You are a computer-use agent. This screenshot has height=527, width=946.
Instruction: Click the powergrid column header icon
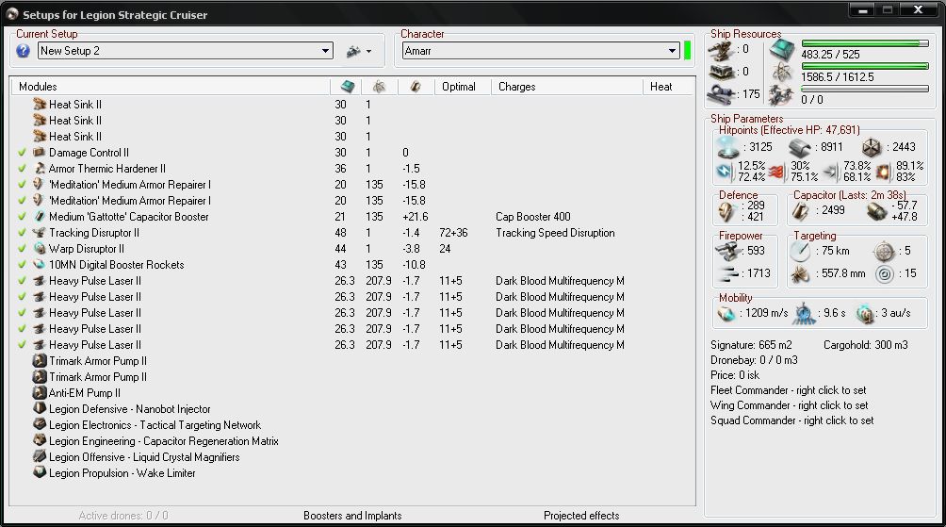click(x=379, y=87)
